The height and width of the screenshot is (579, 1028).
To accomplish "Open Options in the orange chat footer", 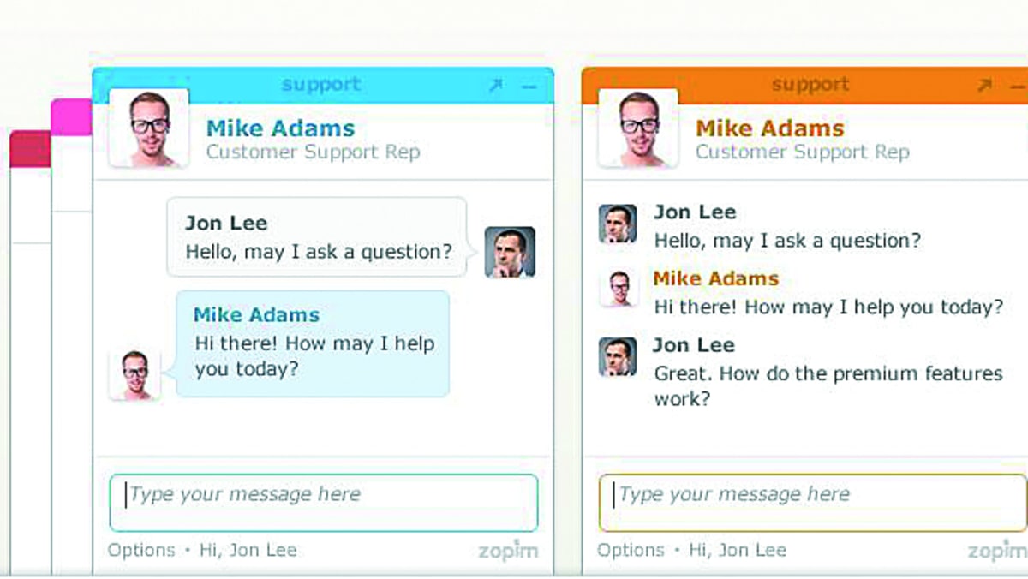I will [x=631, y=550].
